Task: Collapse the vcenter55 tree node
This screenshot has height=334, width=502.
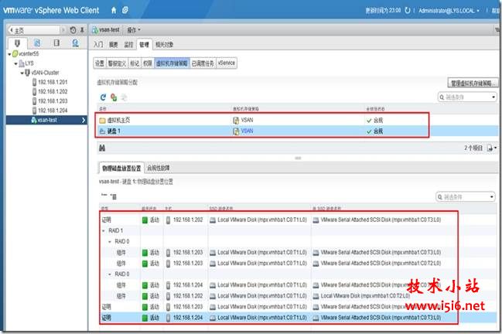Action: pos(9,54)
